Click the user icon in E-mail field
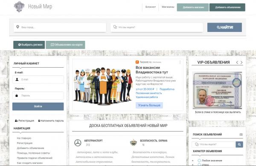256x166 pixels. pos(17,79)
